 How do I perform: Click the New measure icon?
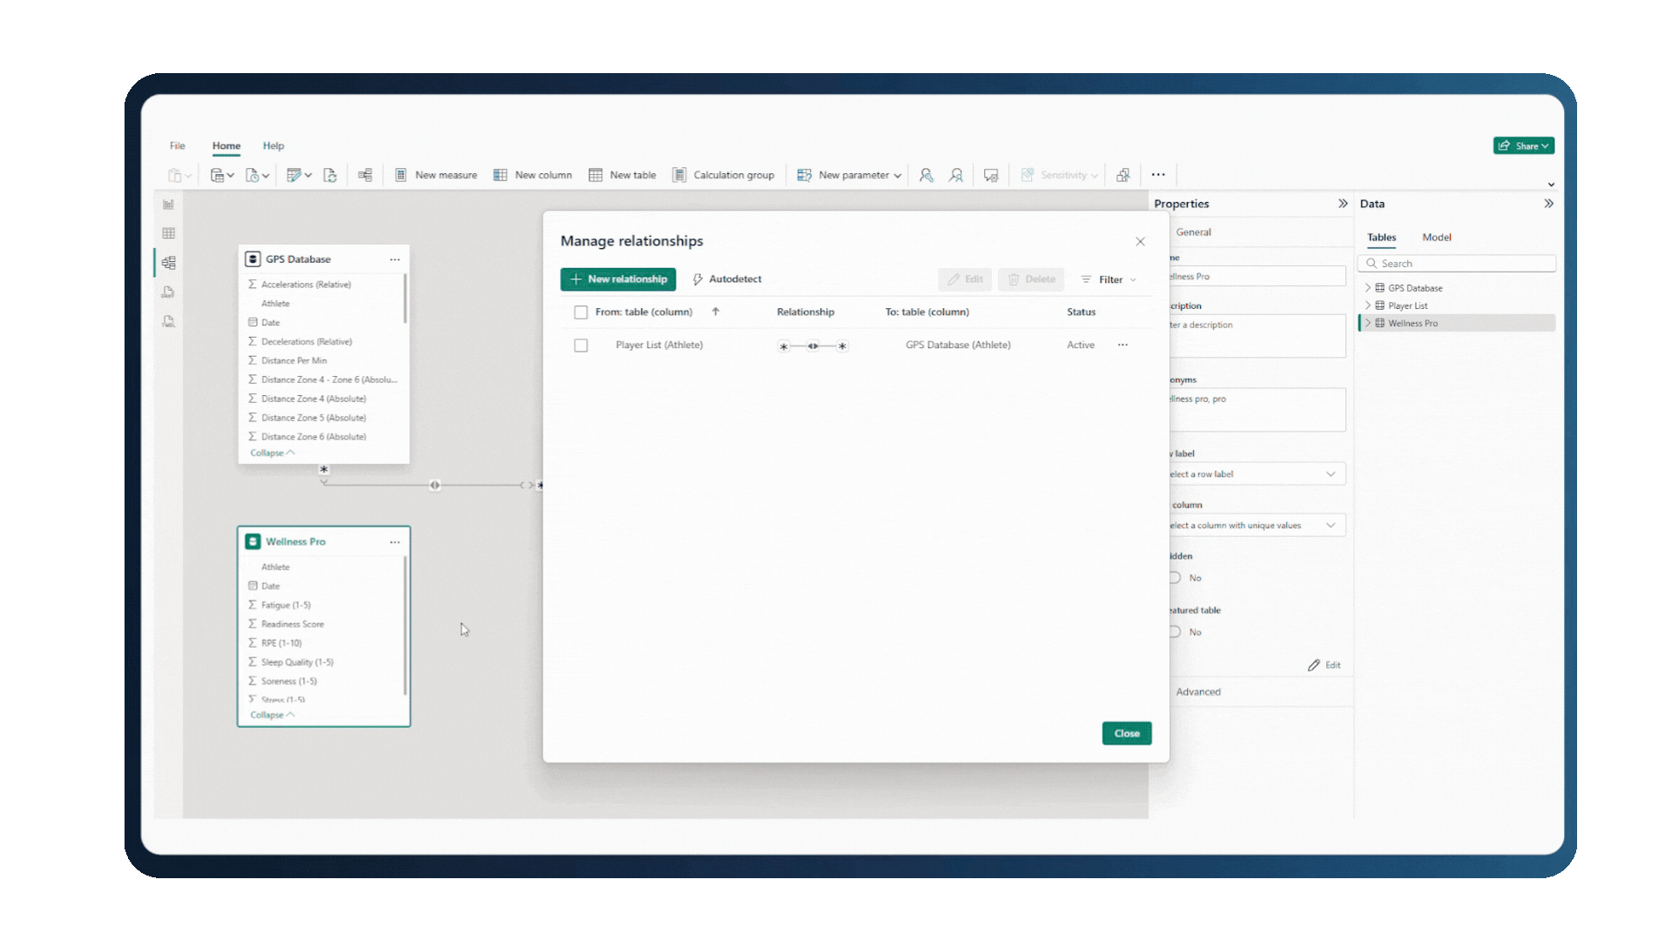point(401,175)
